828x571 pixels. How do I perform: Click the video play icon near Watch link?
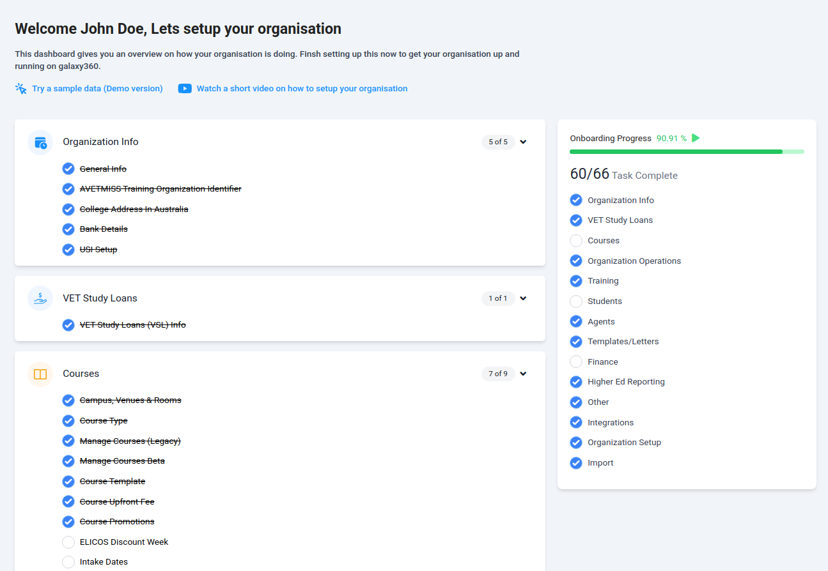[185, 89]
